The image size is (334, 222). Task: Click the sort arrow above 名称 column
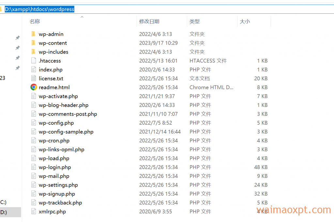click(x=82, y=17)
